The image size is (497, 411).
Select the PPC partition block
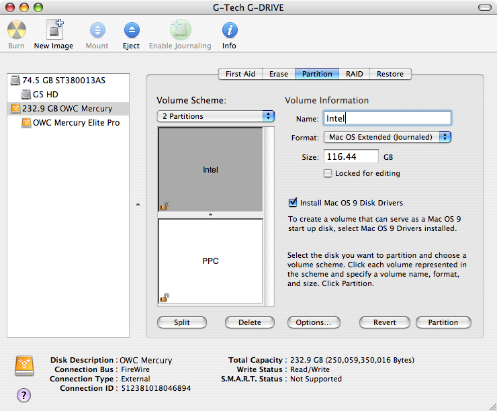210,261
